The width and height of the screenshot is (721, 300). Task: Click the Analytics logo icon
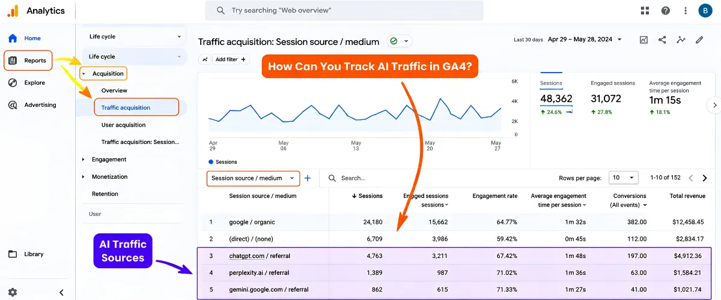coord(13,10)
